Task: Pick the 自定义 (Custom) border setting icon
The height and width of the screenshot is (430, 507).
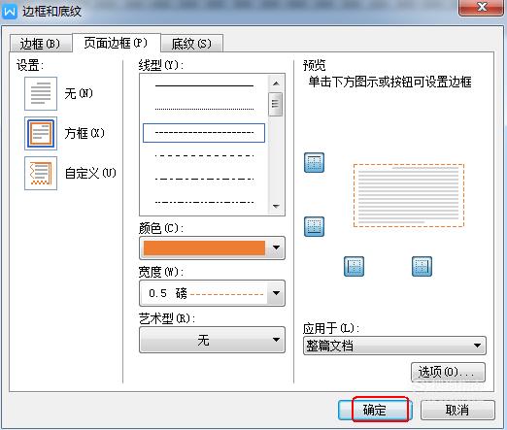Action: point(41,173)
